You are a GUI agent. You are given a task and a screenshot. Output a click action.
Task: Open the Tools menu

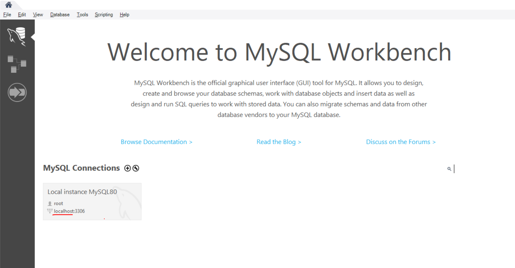point(82,15)
